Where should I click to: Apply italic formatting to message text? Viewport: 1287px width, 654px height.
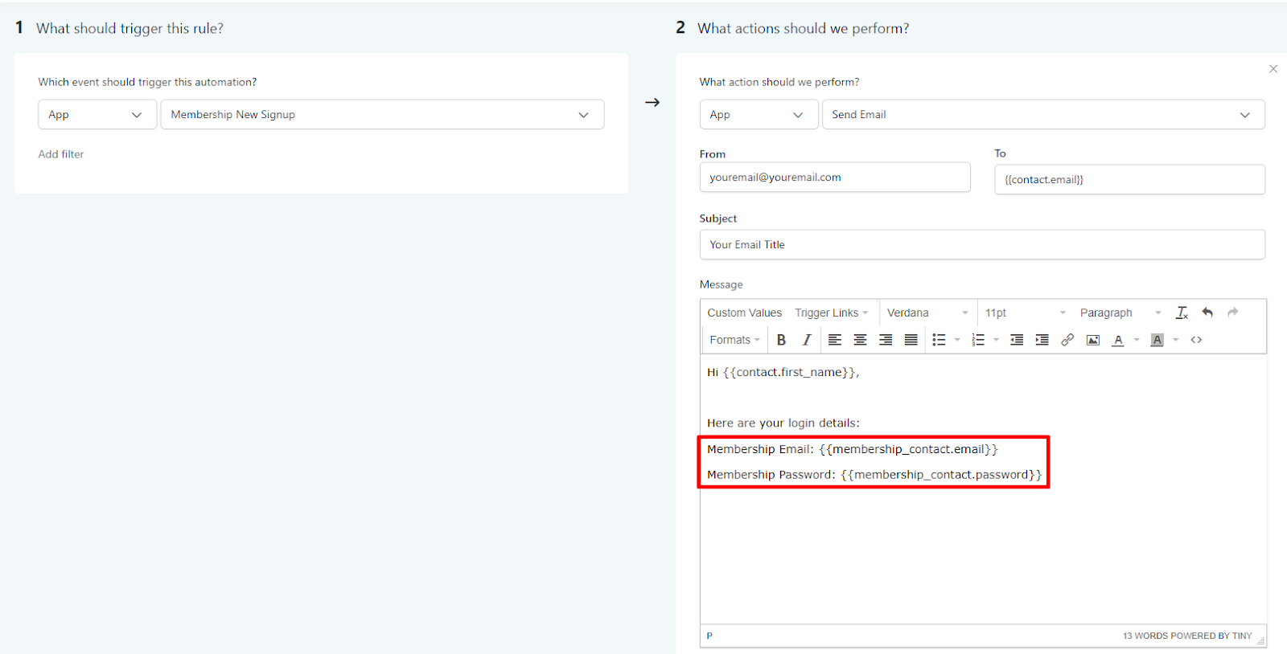coord(806,340)
